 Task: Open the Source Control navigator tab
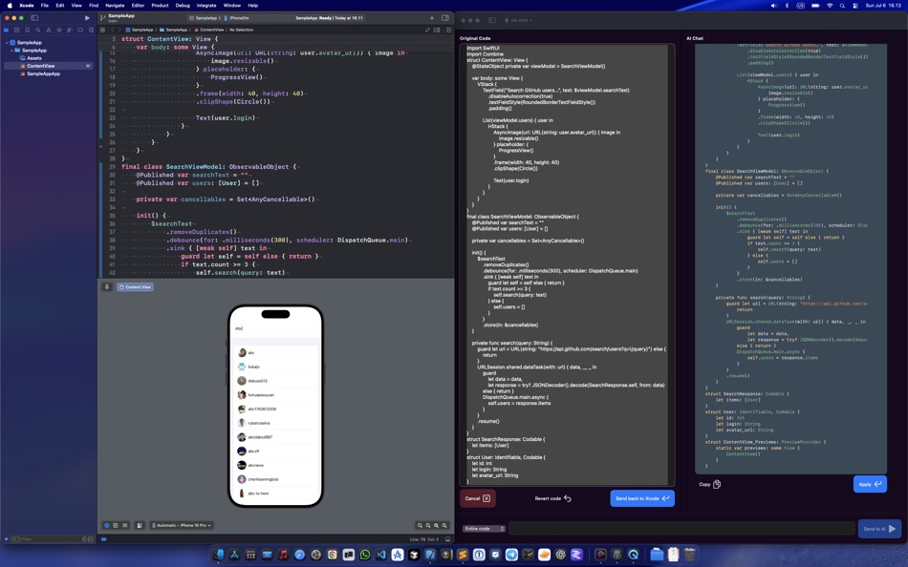[17, 30]
